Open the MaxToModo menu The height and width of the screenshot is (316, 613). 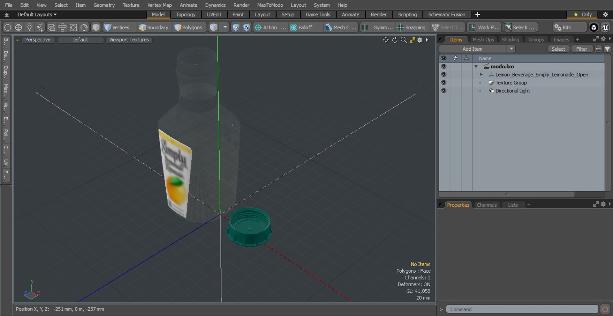270,5
